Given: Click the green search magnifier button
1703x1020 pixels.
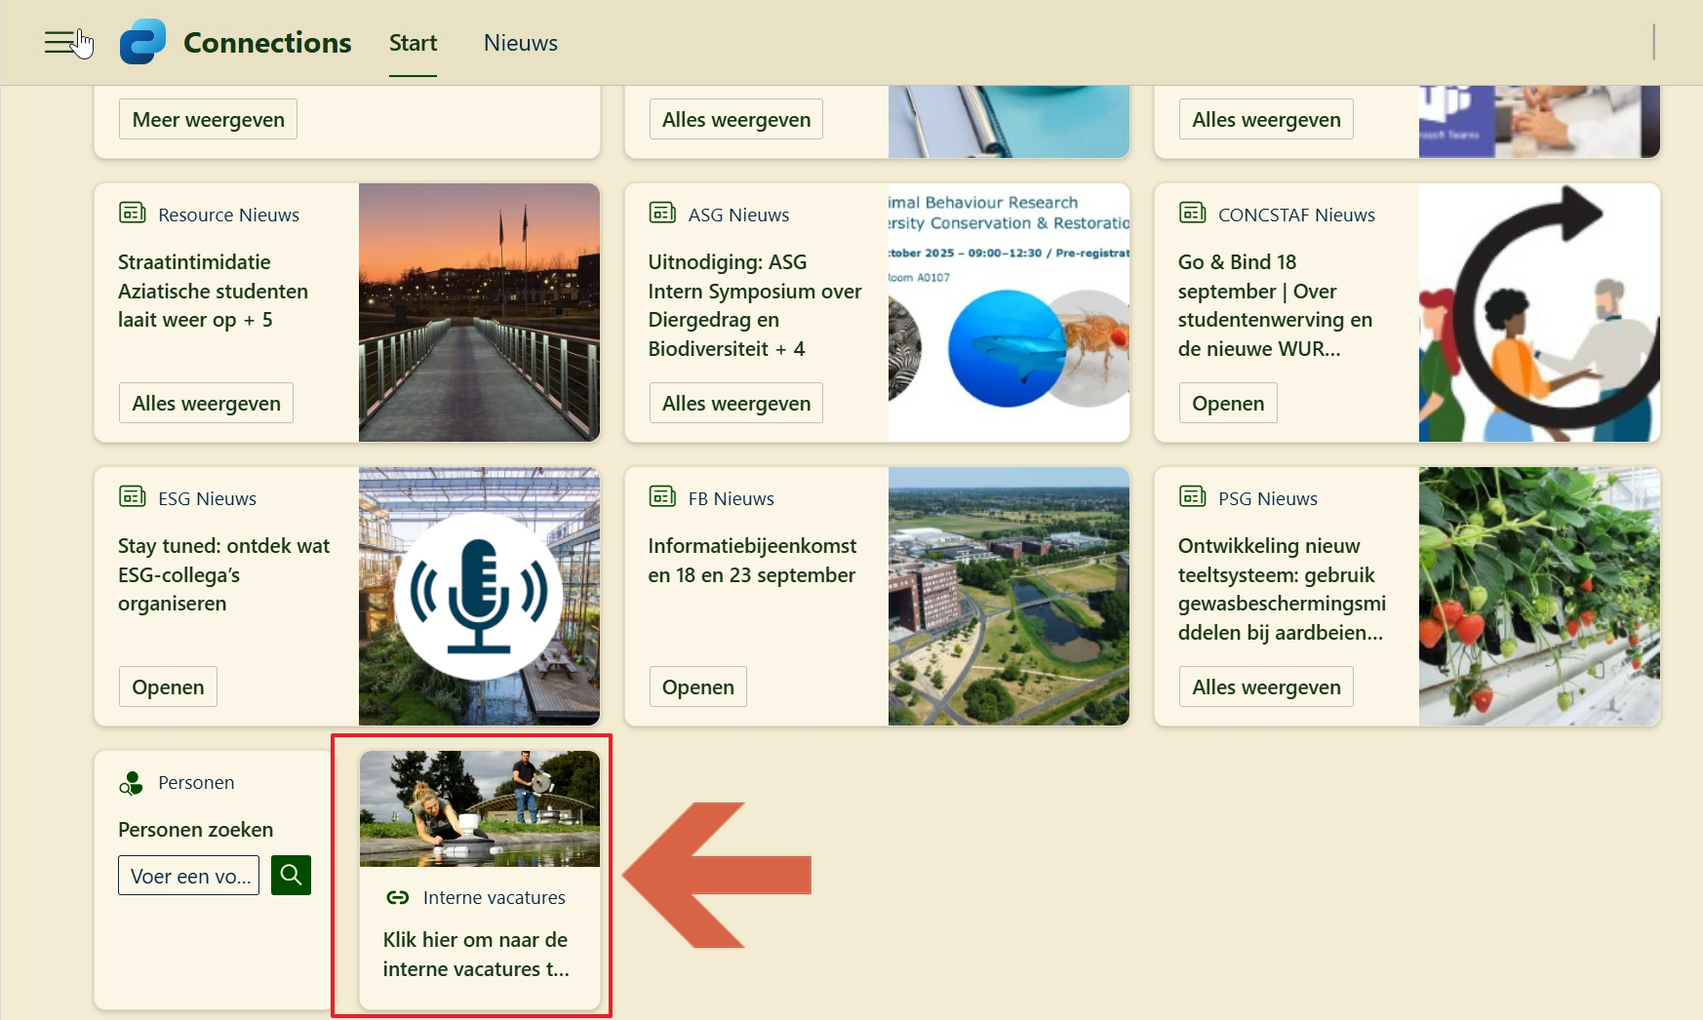Looking at the screenshot, I should coord(291,875).
